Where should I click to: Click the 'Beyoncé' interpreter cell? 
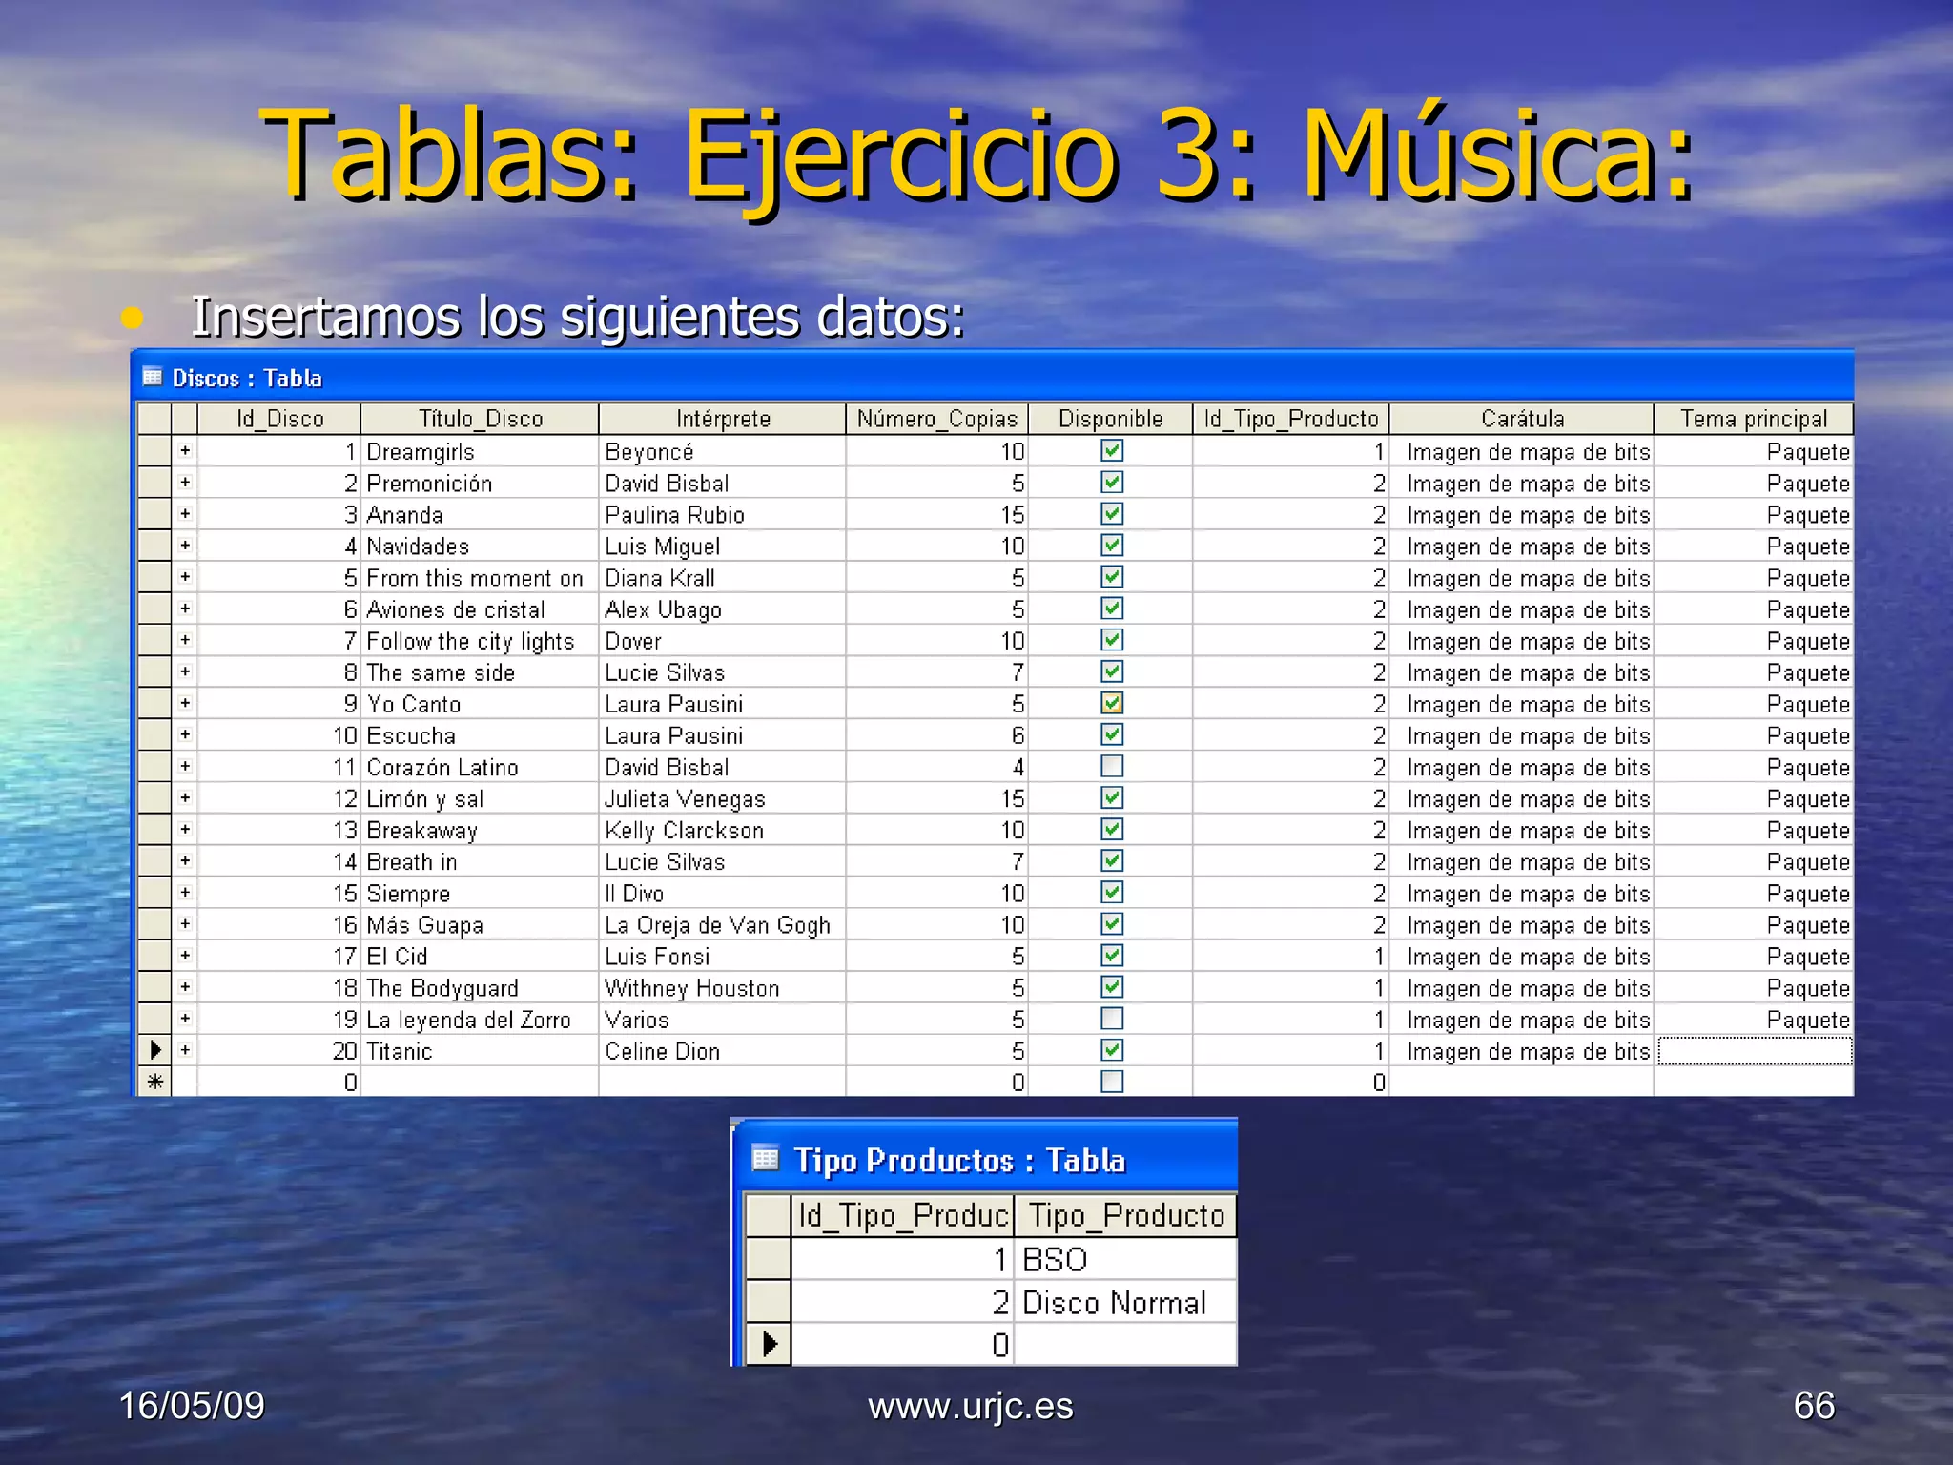click(x=722, y=451)
